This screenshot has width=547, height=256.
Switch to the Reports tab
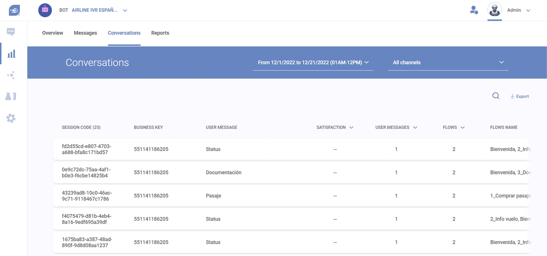pos(160,33)
